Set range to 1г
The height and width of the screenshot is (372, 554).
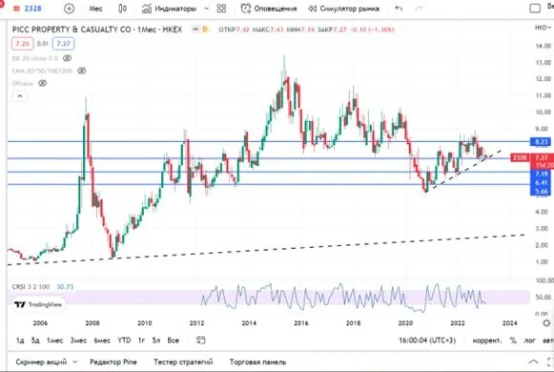click(x=141, y=341)
